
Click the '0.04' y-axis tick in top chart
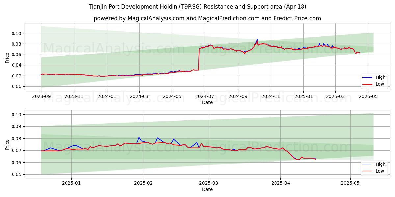[17, 65]
